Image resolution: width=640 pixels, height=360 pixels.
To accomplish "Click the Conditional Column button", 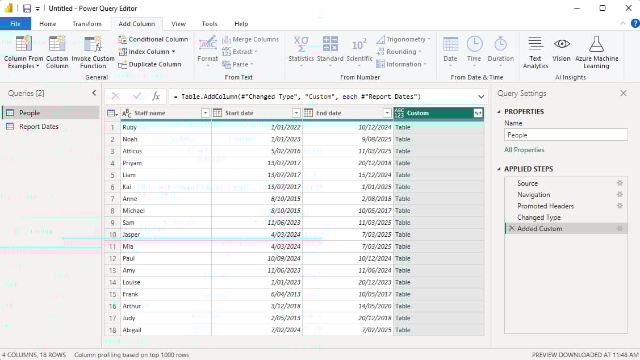I will click(153, 39).
